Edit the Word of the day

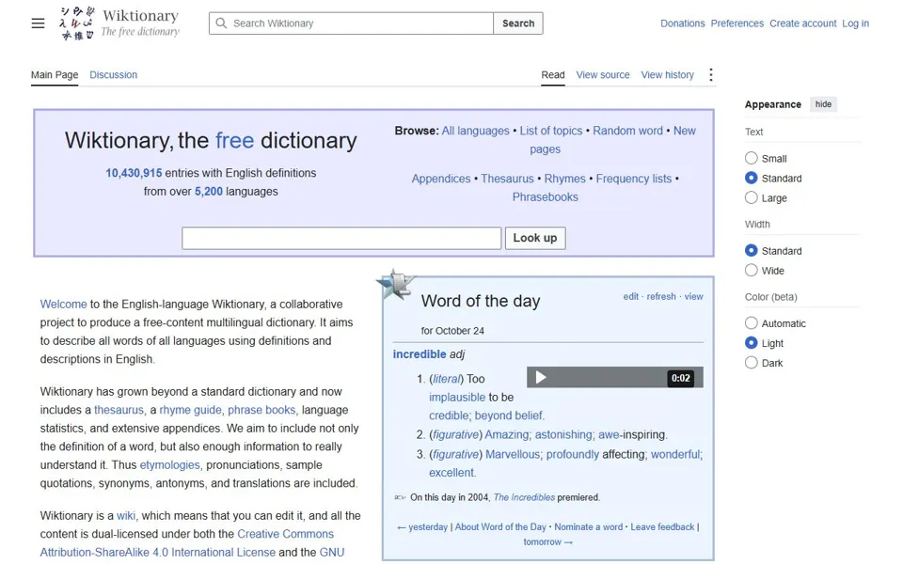[x=631, y=296]
